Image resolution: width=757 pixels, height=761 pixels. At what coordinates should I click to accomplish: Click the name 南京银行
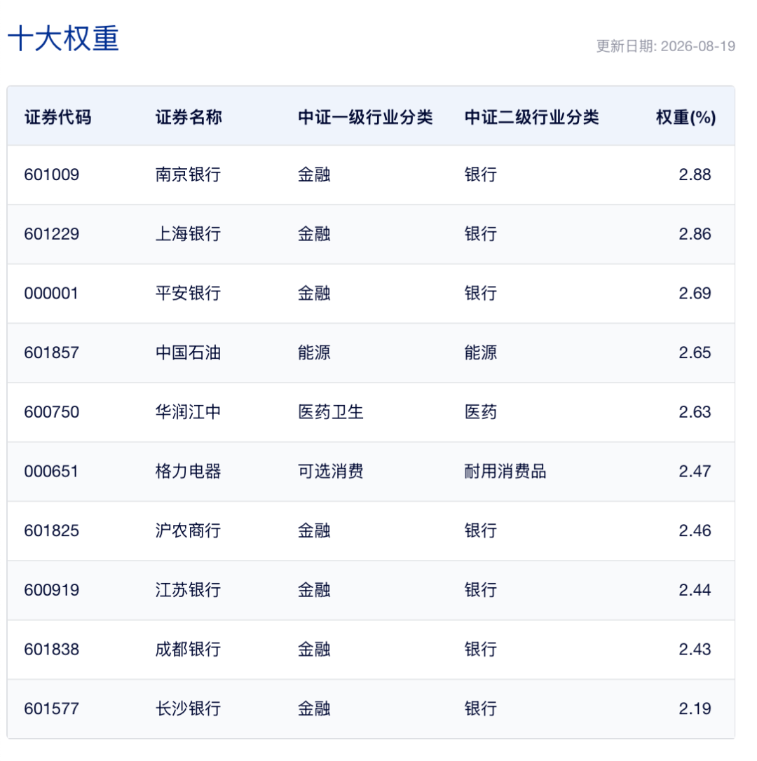click(189, 174)
